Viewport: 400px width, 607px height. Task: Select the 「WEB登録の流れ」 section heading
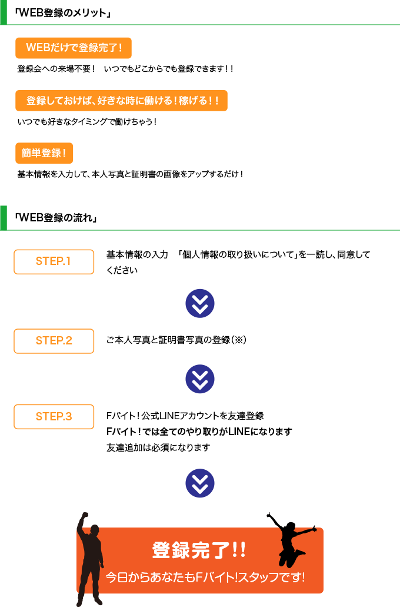coord(55,218)
